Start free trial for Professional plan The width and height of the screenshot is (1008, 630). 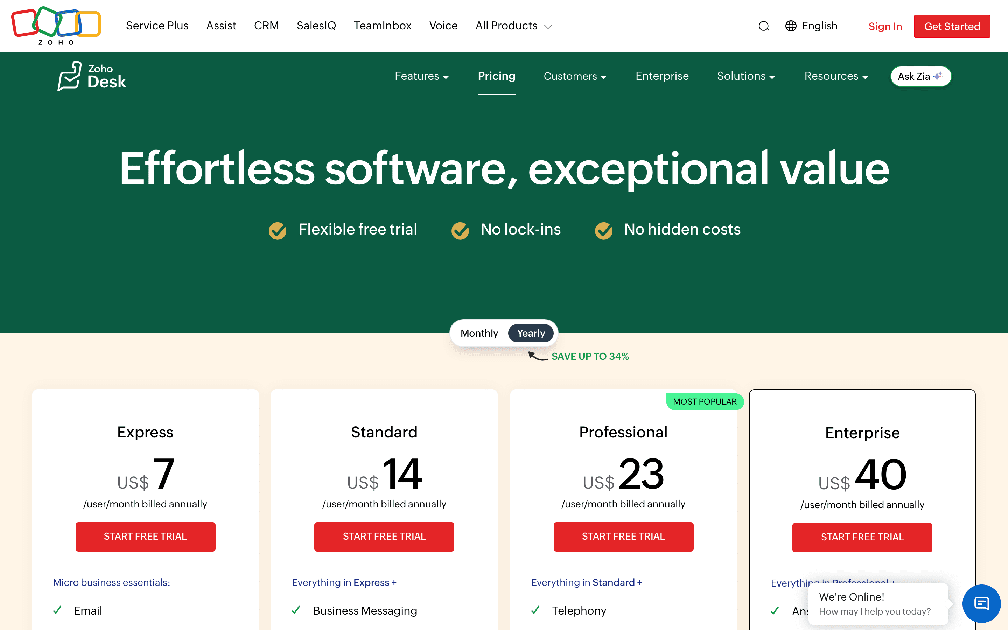pyautogui.click(x=623, y=537)
